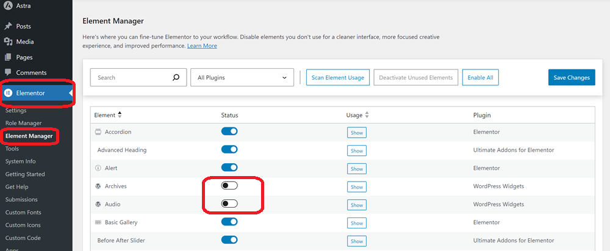Sort by Usage column arrows

367,115
